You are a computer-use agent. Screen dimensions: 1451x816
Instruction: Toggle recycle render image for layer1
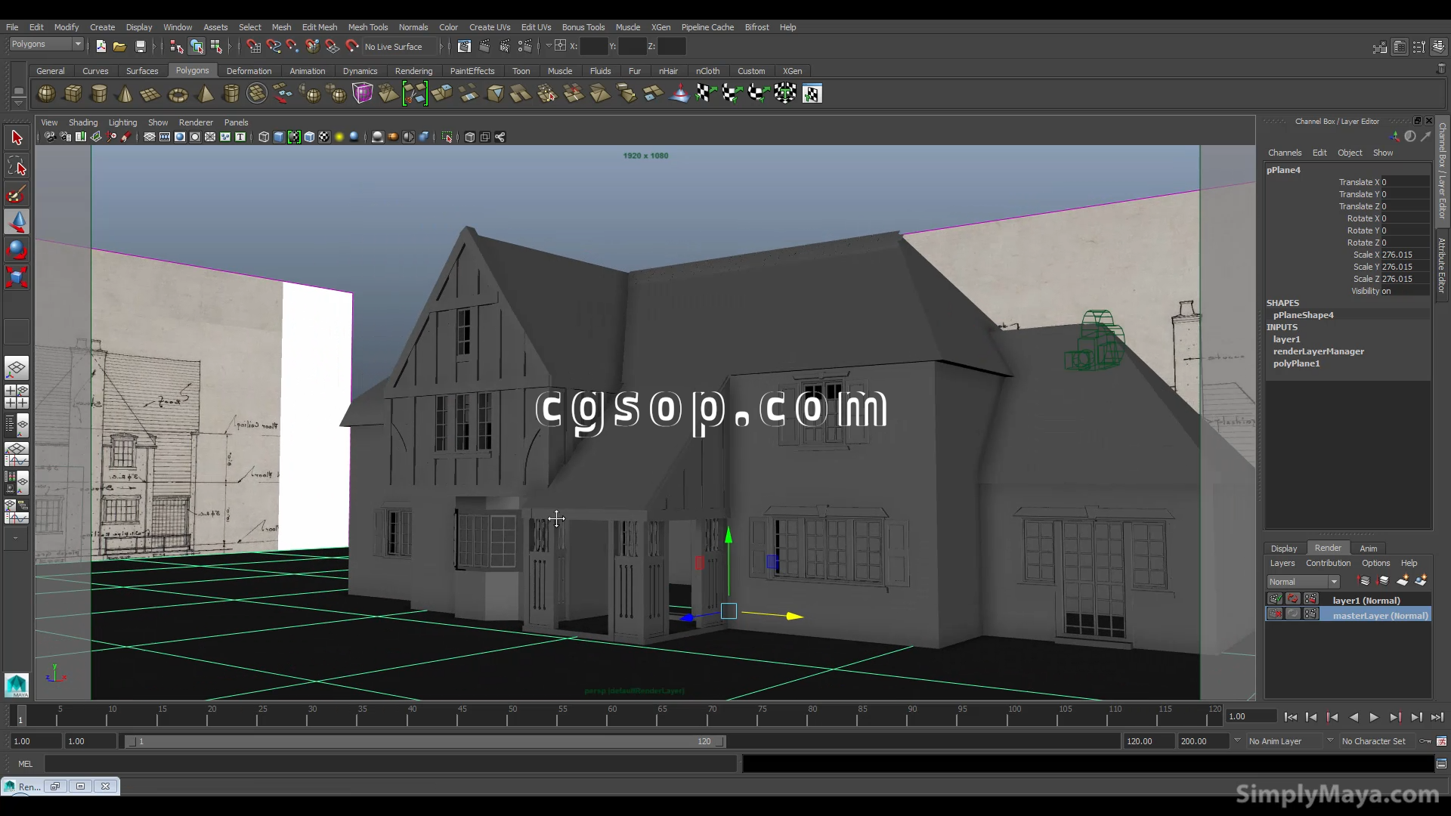click(1293, 599)
